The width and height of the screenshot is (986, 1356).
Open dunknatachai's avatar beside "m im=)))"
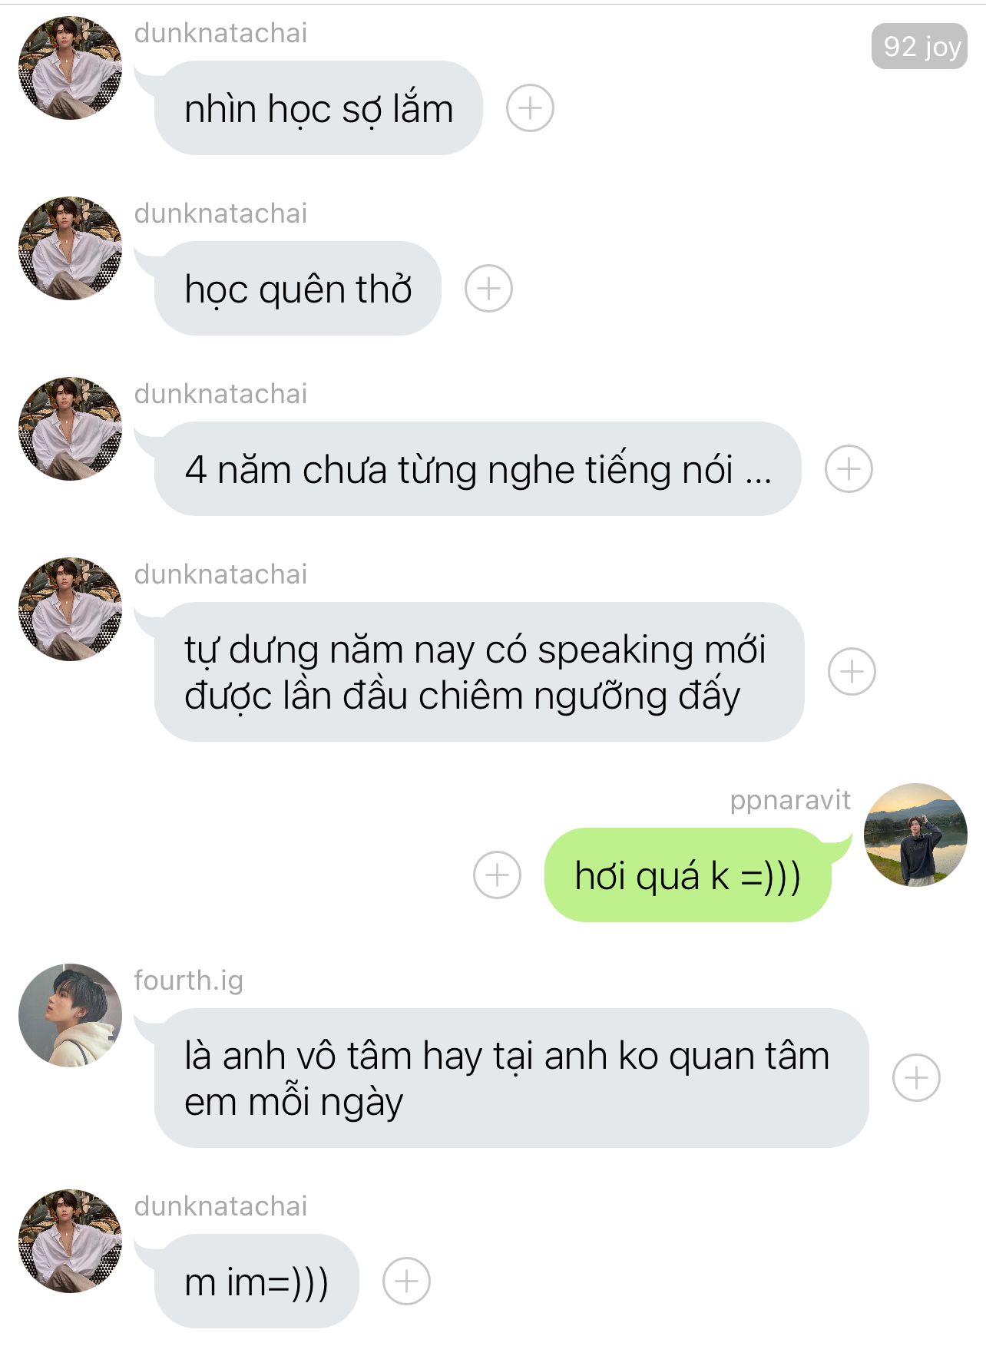point(70,1241)
